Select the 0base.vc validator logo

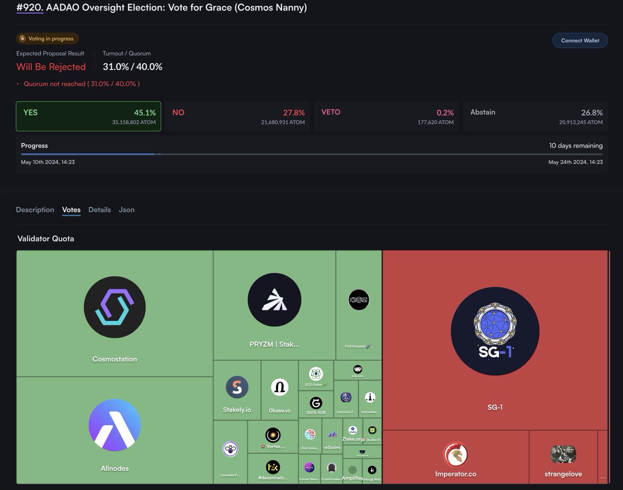point(279,387)
